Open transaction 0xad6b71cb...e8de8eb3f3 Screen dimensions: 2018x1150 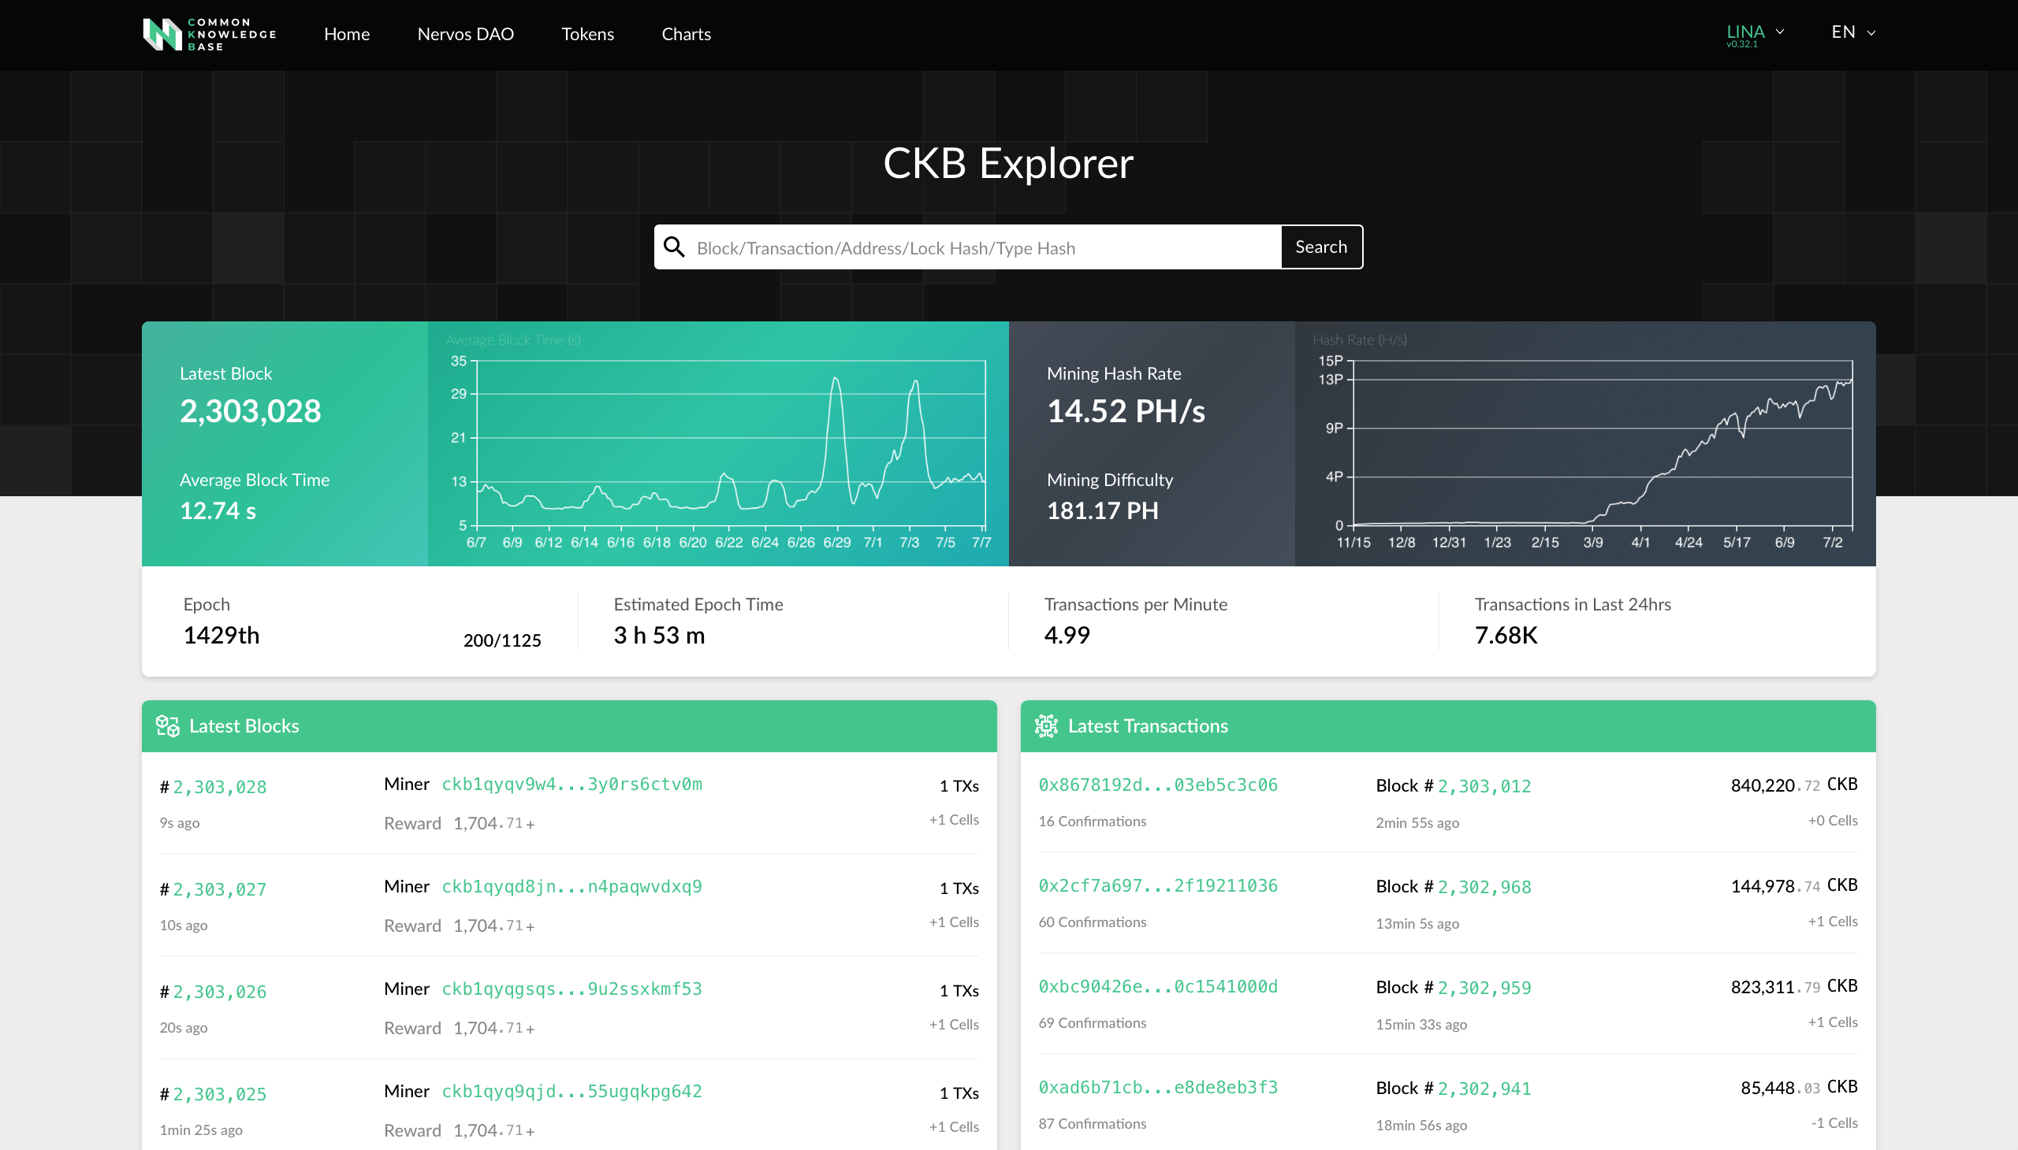click(1157, 1087)
